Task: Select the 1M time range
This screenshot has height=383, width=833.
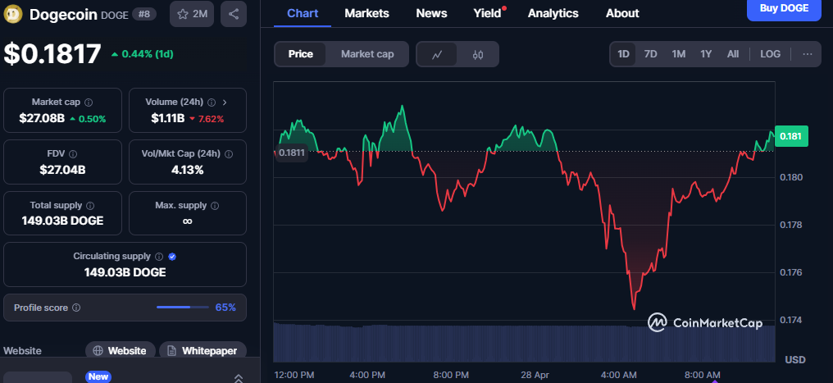Action: tap(678, 54)
